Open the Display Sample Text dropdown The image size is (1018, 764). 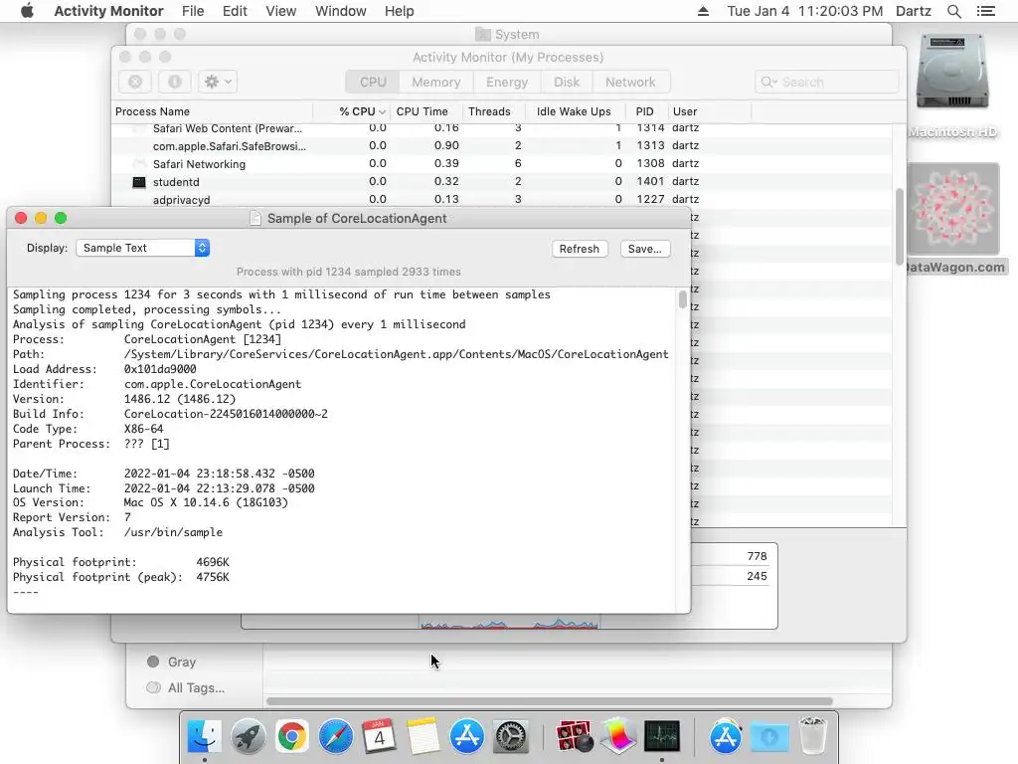coord(143,248)
